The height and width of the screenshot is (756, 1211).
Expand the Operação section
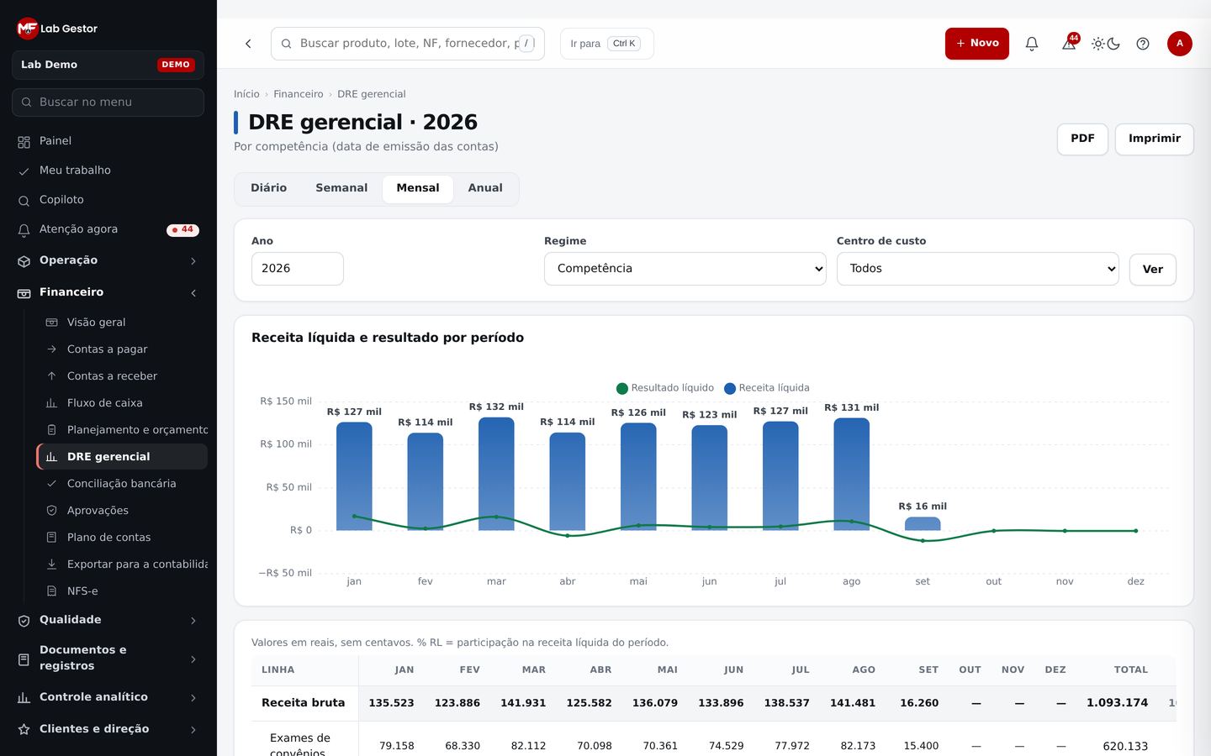(108, 260)
